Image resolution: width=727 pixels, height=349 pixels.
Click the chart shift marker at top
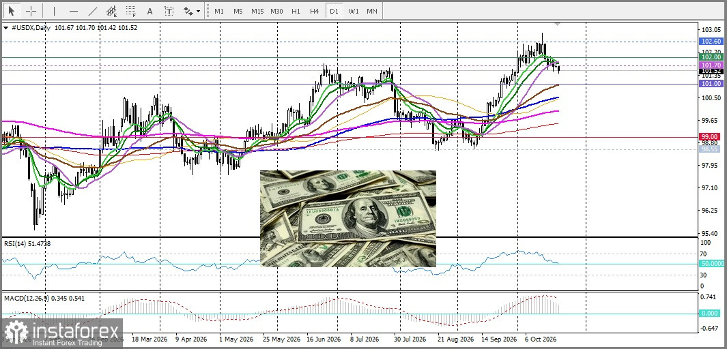click(558, 23)
